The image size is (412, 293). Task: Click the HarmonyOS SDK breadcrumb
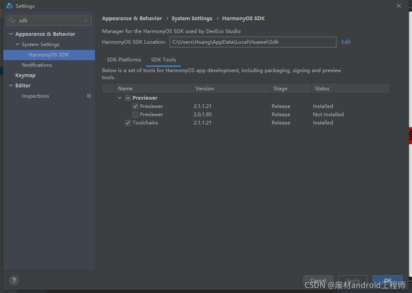[x=243, y=19]
